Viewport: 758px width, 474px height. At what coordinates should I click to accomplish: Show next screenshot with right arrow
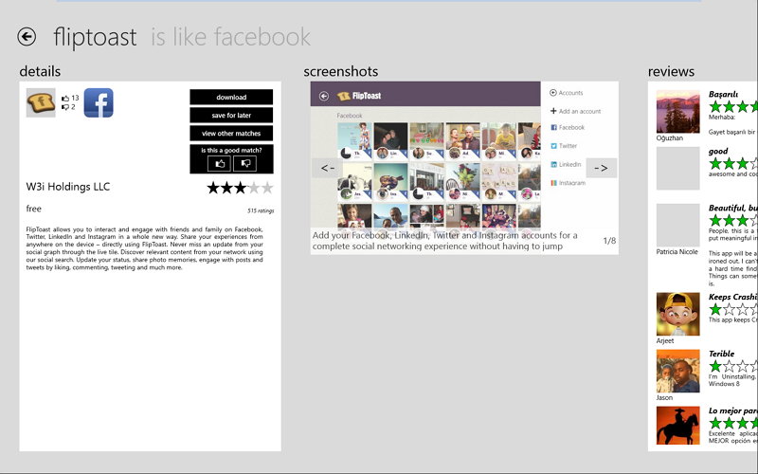pos(601,168)
